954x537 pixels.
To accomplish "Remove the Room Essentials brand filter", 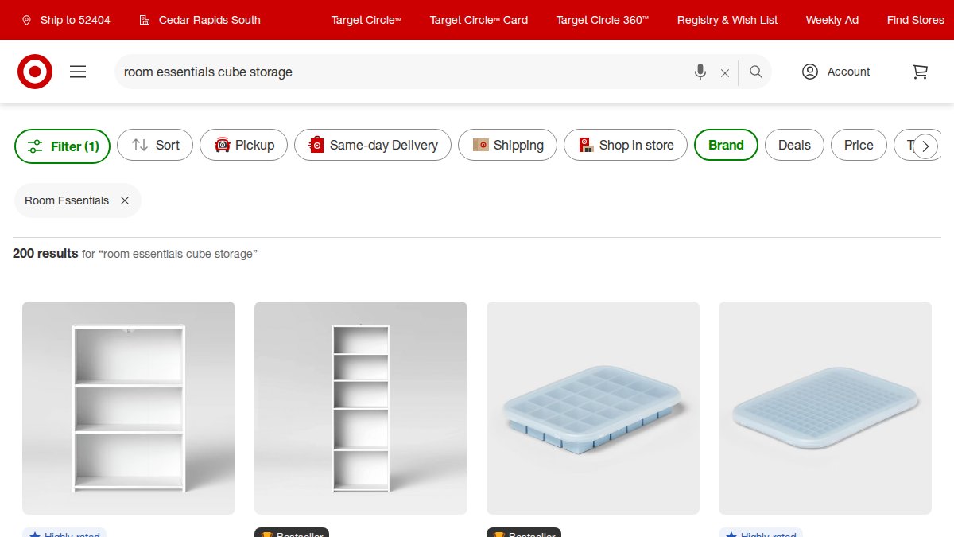I will (125, 200).
